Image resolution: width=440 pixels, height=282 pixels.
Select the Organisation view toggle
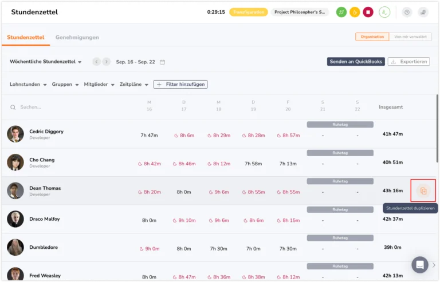coord(372,37)
